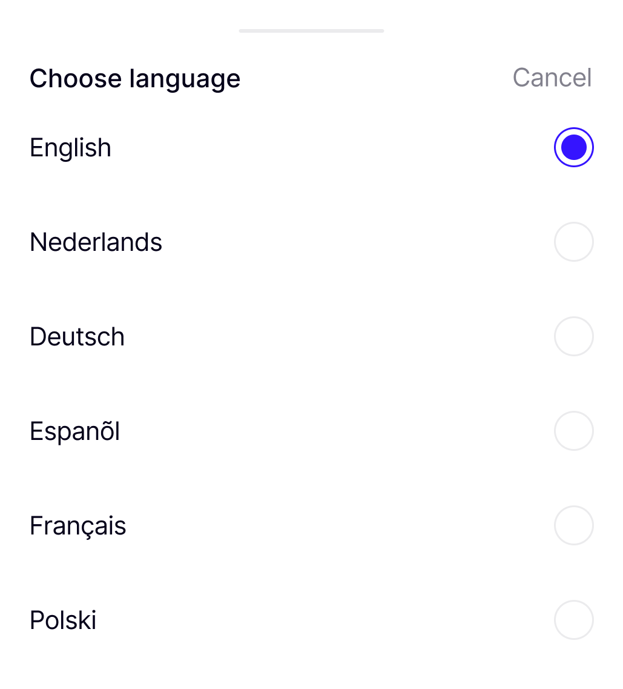623x689 pixels.
Task: Tap the Deutsch text label
Action: point(77,337)
